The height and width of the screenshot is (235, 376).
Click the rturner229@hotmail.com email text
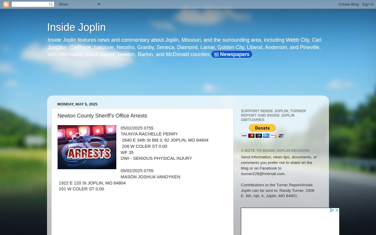point(263,174)
